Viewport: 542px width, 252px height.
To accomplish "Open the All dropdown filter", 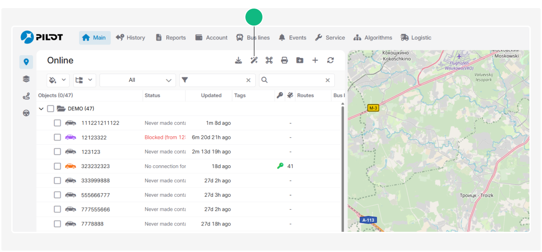I will click(x=138, y=80).
